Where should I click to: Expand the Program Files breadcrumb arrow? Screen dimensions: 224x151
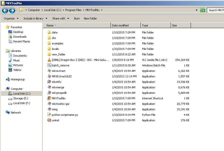[x=84, y=10]
